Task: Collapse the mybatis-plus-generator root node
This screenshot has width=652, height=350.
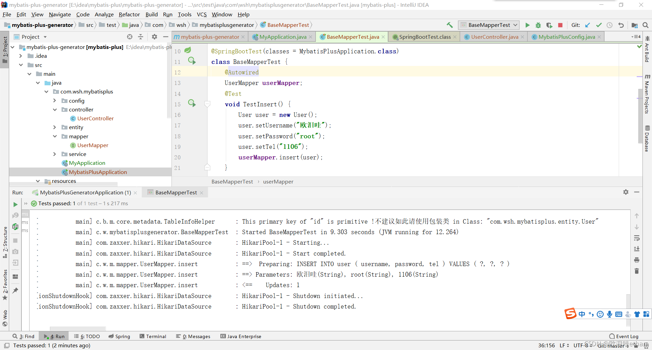Action: coord(13,47)
